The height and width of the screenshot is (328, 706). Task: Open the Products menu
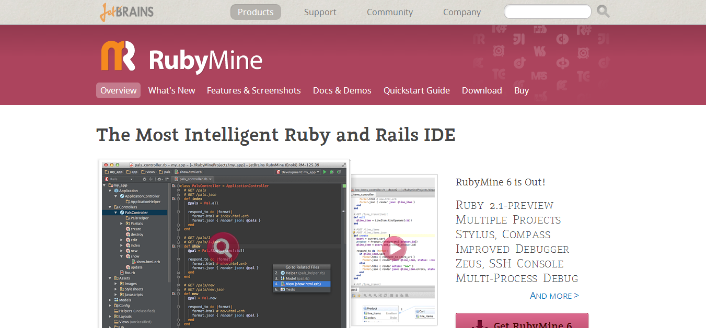(256, 12)
